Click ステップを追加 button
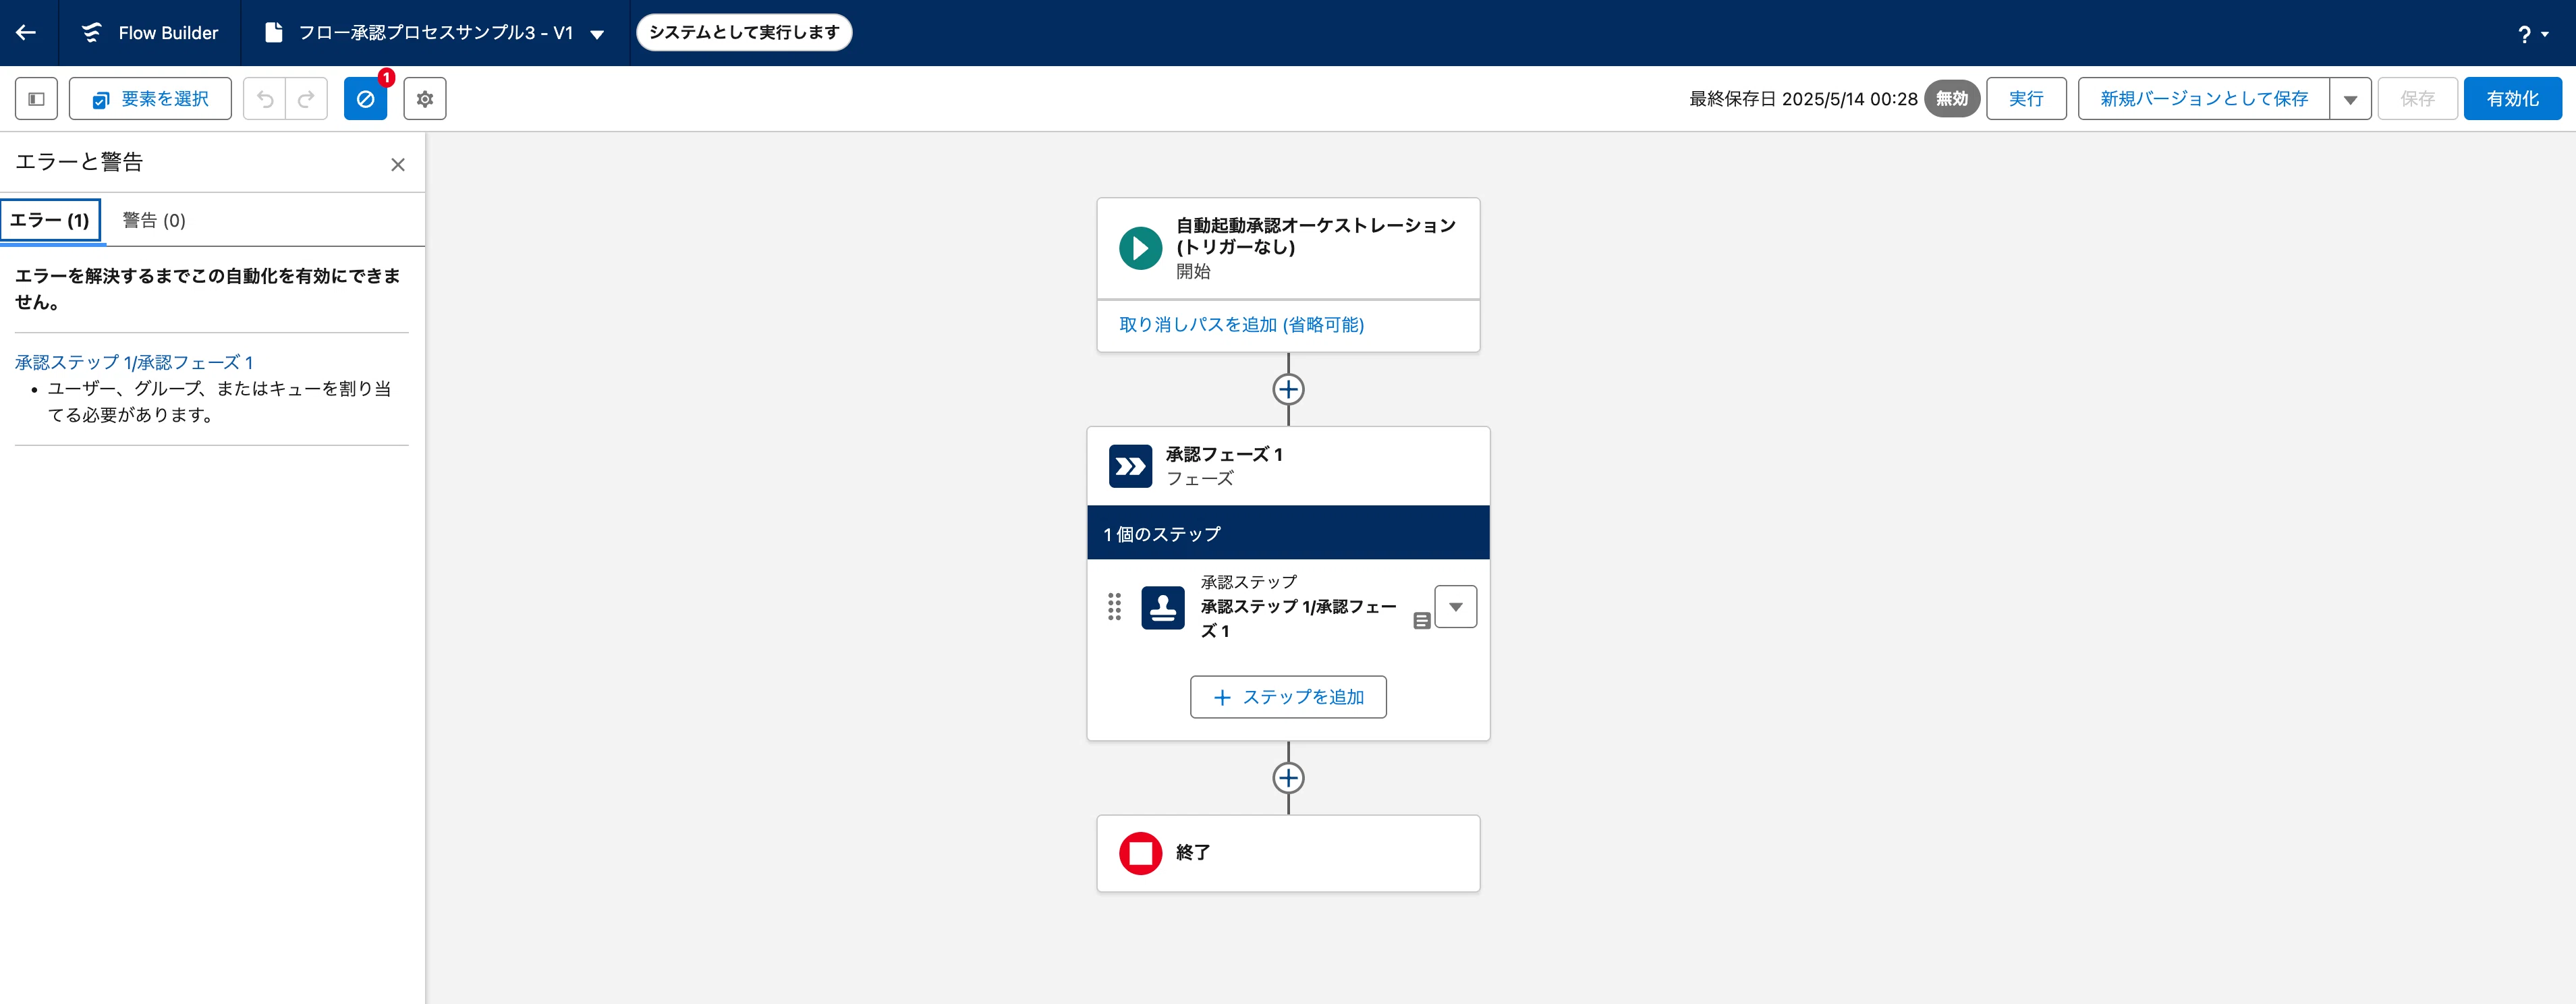Viewport: 2576px width, 1004px height. [x=1288, y=697]
